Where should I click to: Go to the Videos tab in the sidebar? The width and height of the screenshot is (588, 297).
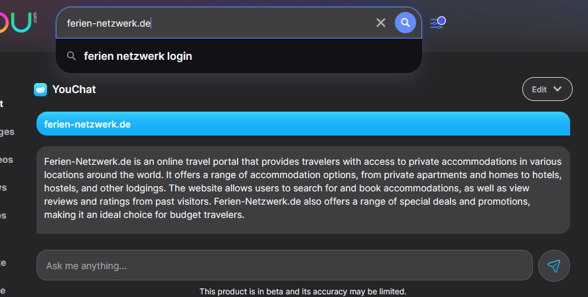tap(7, 159)
